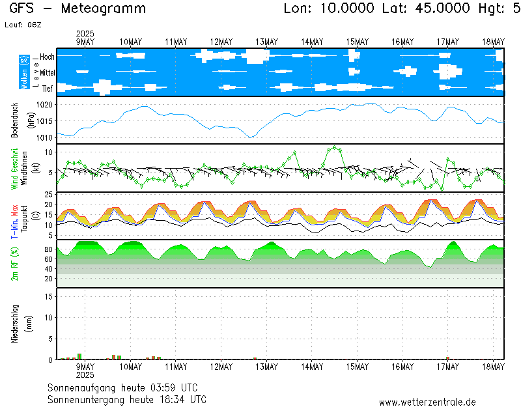The image size is (521, 407).
Task: Click '12MAY' date below the precipitation chart
Action: click(x=221, y=367)
